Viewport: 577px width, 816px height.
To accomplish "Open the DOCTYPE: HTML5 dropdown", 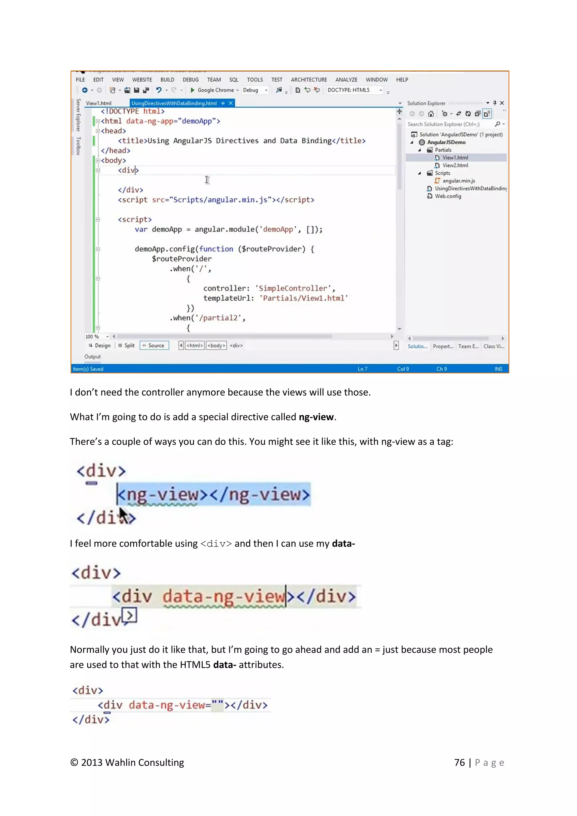I will point(381,90).
